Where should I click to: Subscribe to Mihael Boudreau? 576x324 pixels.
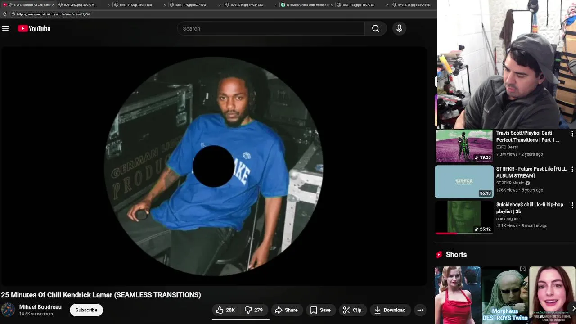(x=86, y=310)
